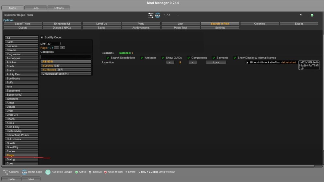This screenshot has height=182, width=324.
Task: Click the Save button at the bottom
Action: click(x=31, y=179)
